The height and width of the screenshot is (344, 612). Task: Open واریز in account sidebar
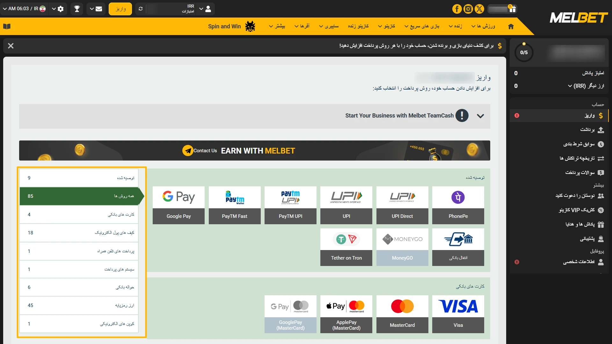click(x=559, y=116)
